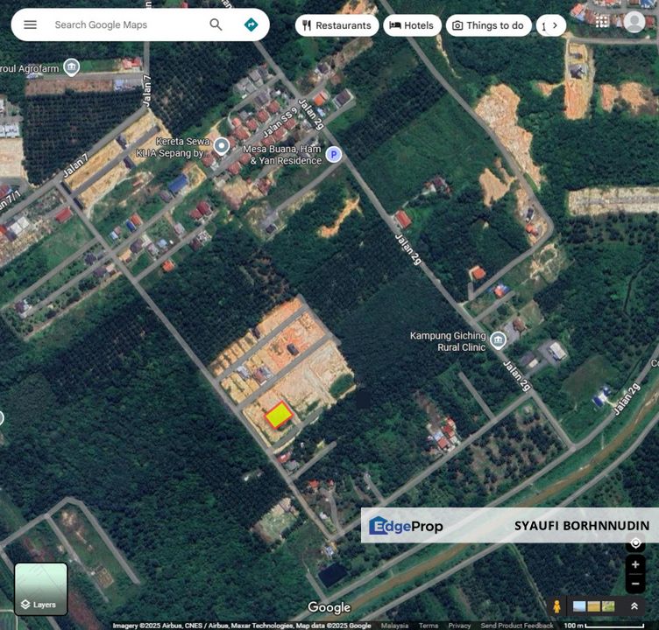This screenshot has height=630, width=659.
Task: Click Send Product Feedback link
Action: (x=517, y=626)
